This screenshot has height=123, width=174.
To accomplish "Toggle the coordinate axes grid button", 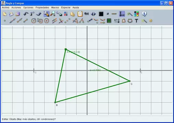I will [x=122, y=14].
